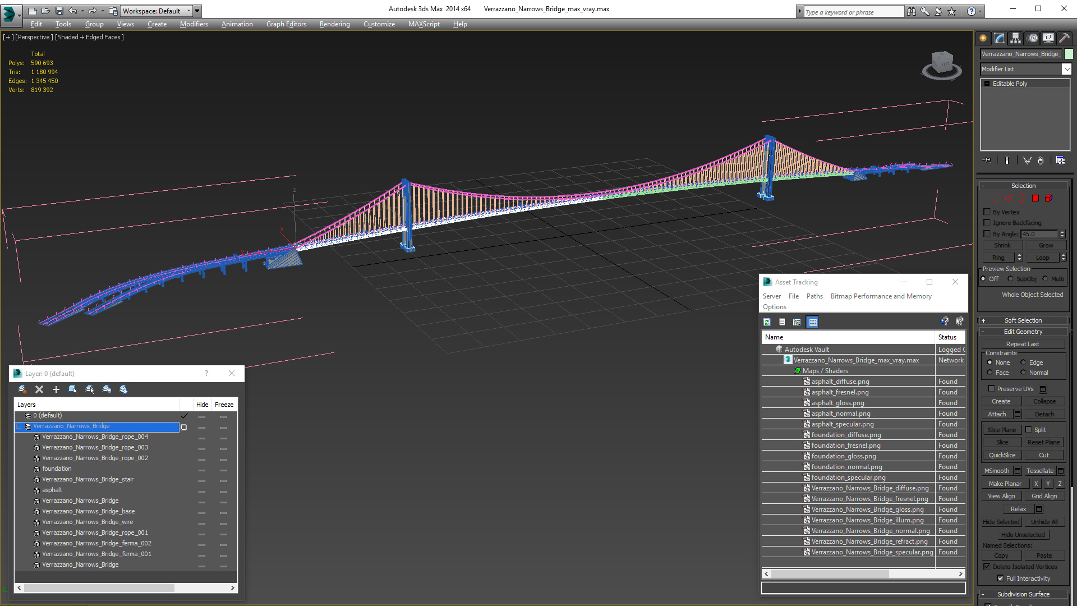
Task: Open the Hierarchy command panel tab
Action: [x=1016, y=38]
